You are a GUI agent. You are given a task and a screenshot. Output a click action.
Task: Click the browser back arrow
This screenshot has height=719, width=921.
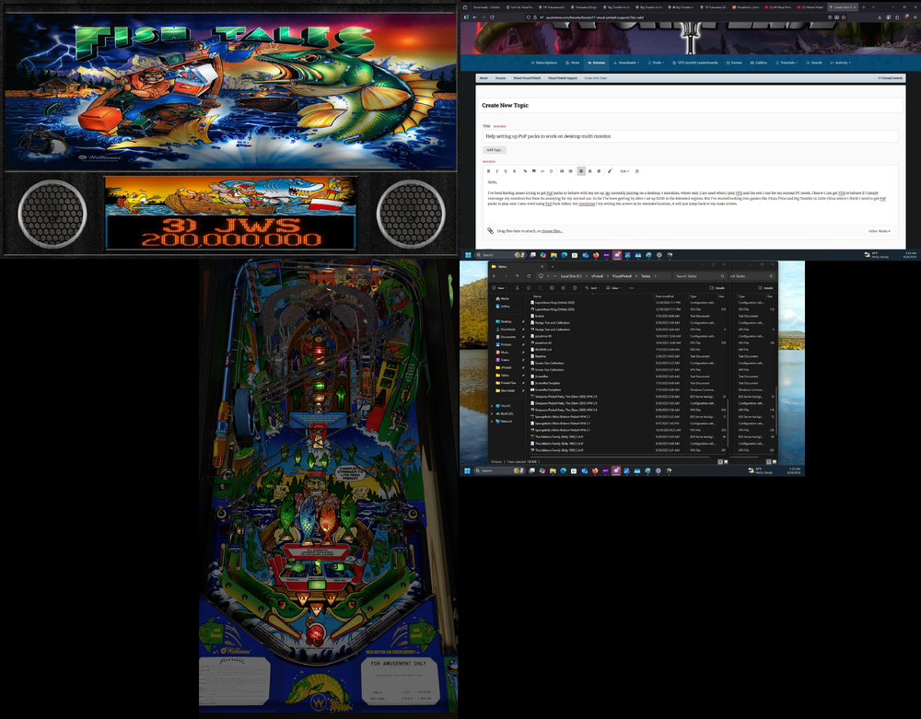(475, 17)
